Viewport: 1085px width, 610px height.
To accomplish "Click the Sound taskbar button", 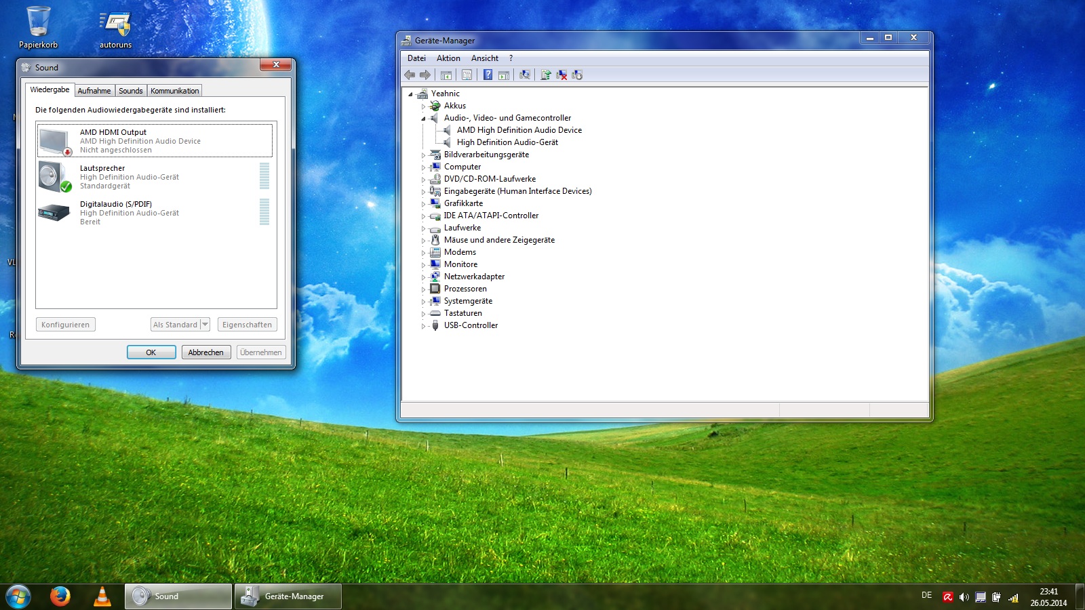I will tap(178, 596).
